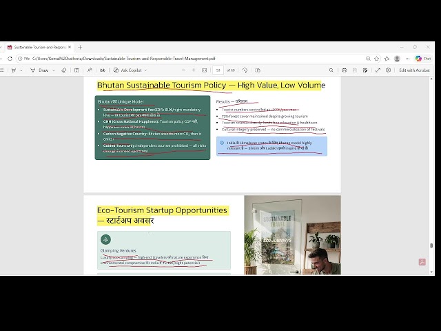Rotate the PDF page
Screen dimensions: 441x331
pos(245,70)
